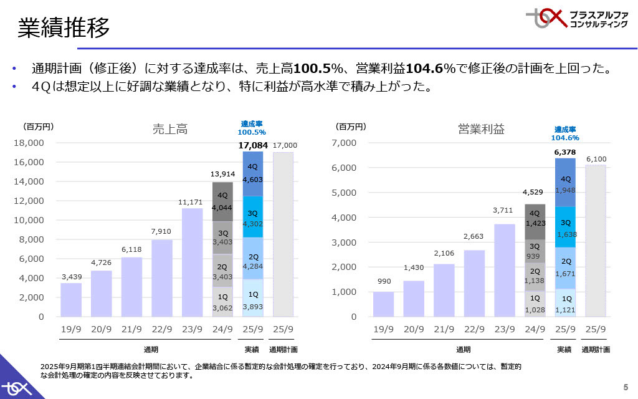Click the page number 5
The height and width of the screenshot is (399, 638).
point(626,385)
